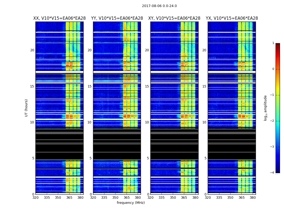Click the colorbar tick label −4

(x=273, y=173)
